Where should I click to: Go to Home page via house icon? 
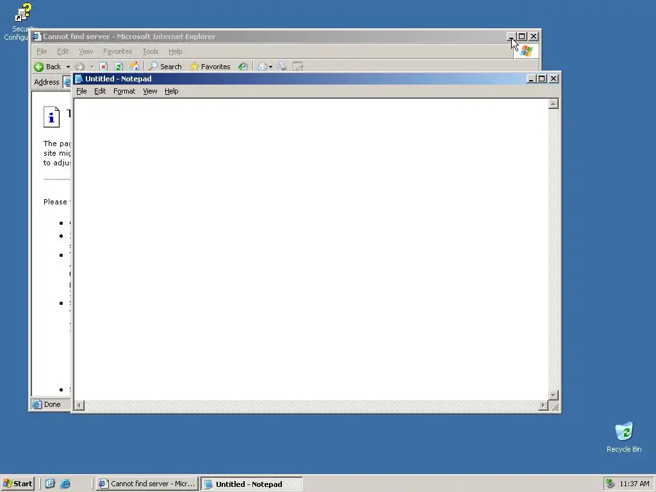point(135,67)
